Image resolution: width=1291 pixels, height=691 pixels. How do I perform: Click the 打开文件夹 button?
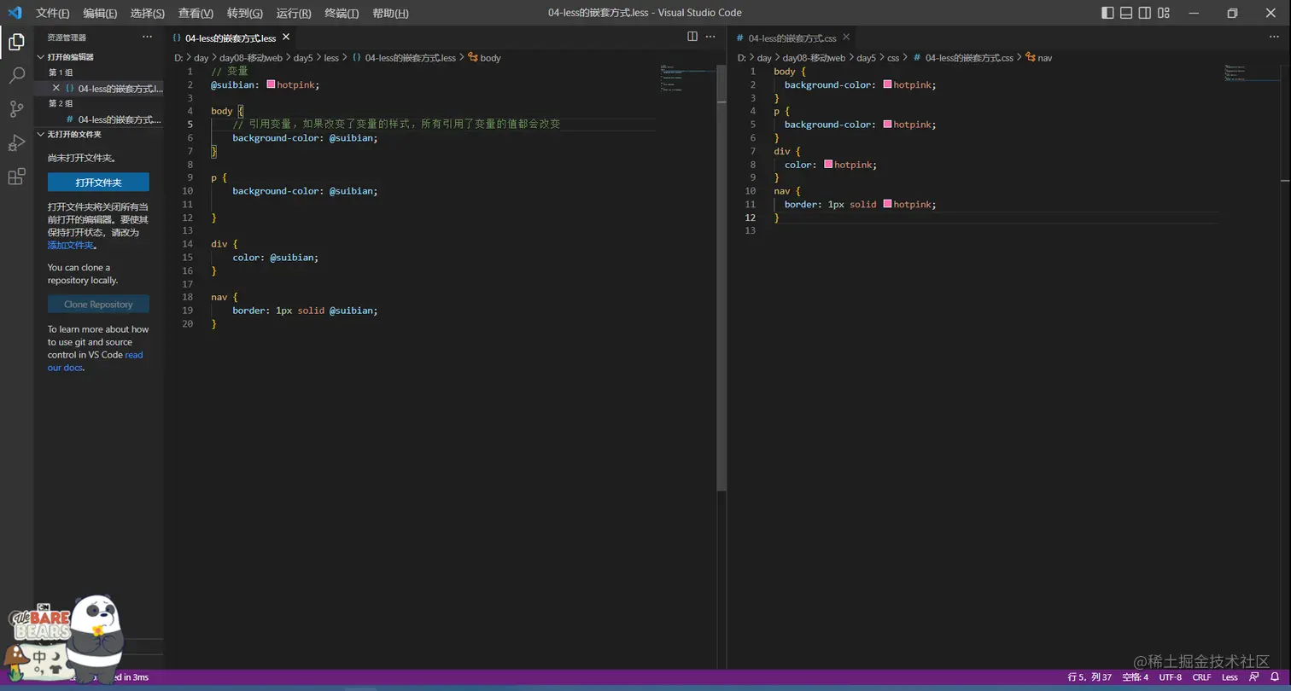point(98,183)
